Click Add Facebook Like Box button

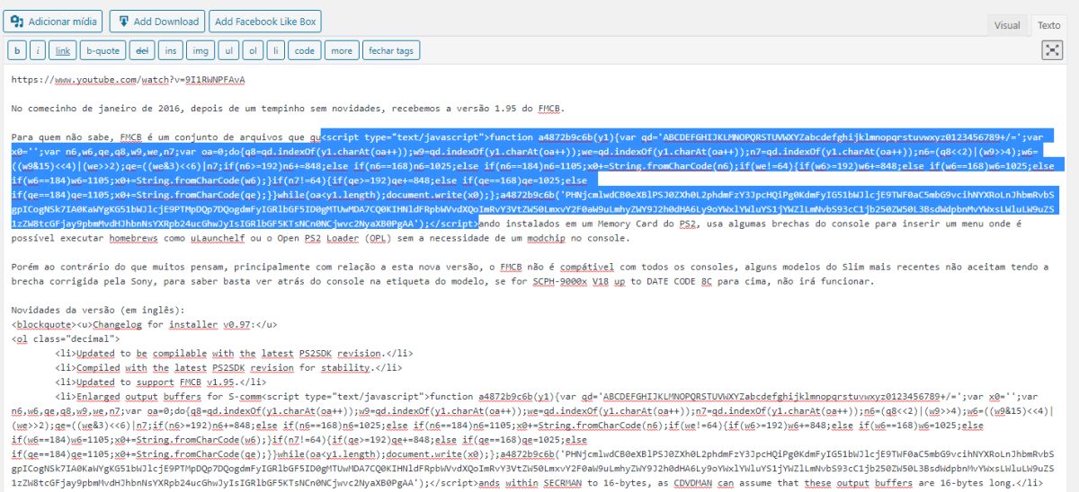265,22
